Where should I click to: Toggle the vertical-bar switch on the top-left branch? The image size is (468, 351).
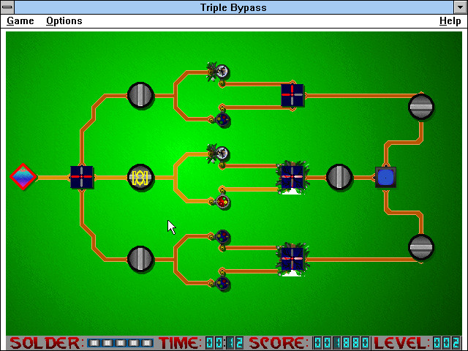click(x=140, y=95)
